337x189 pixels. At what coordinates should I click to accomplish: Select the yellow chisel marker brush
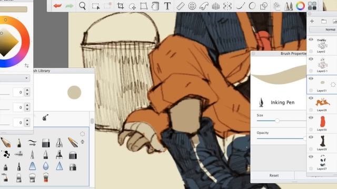click(x=73, y=142)
